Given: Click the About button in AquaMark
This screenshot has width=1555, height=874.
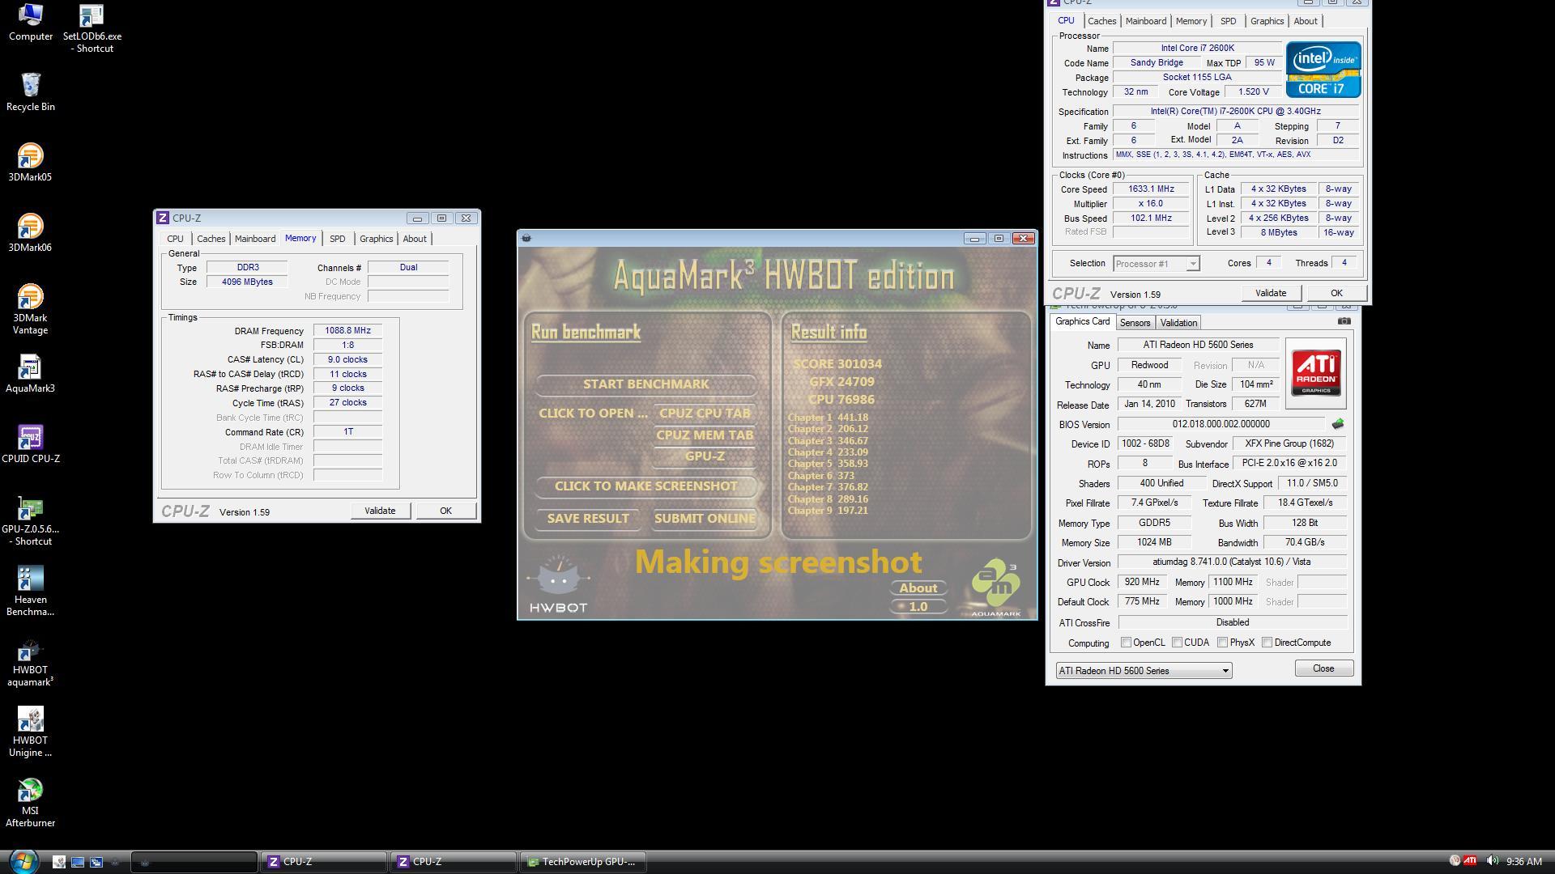Looking at the screenshot, I should pyautogui.click(x=918, y=588).
